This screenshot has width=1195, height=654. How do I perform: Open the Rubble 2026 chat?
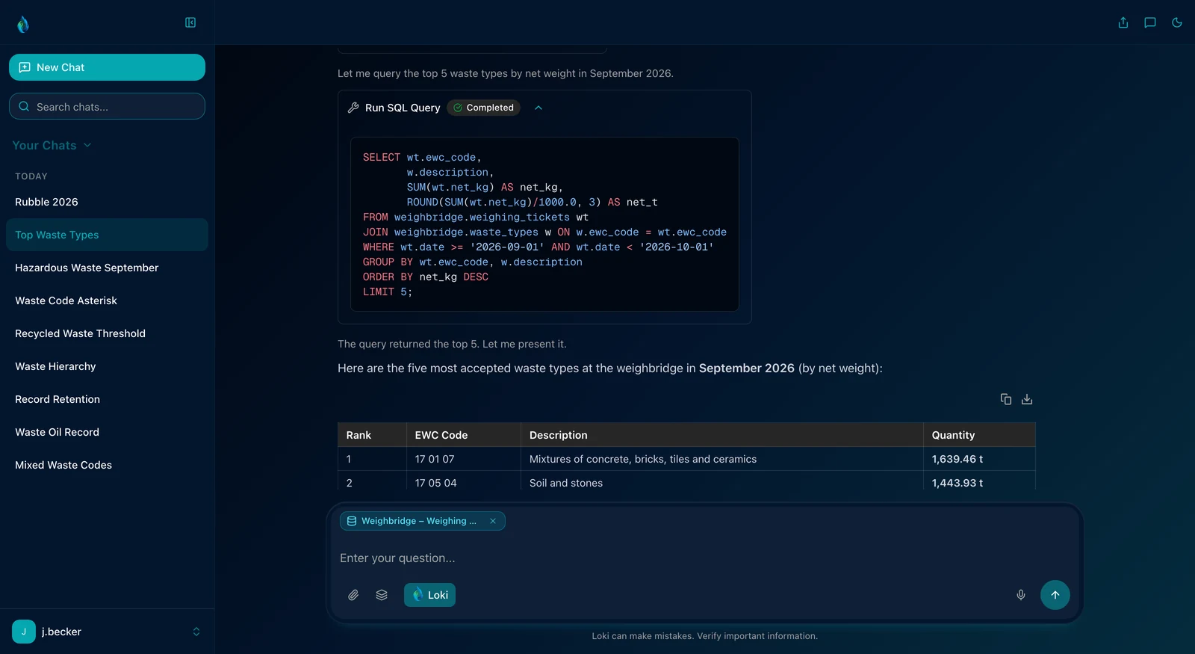(107, 202)
